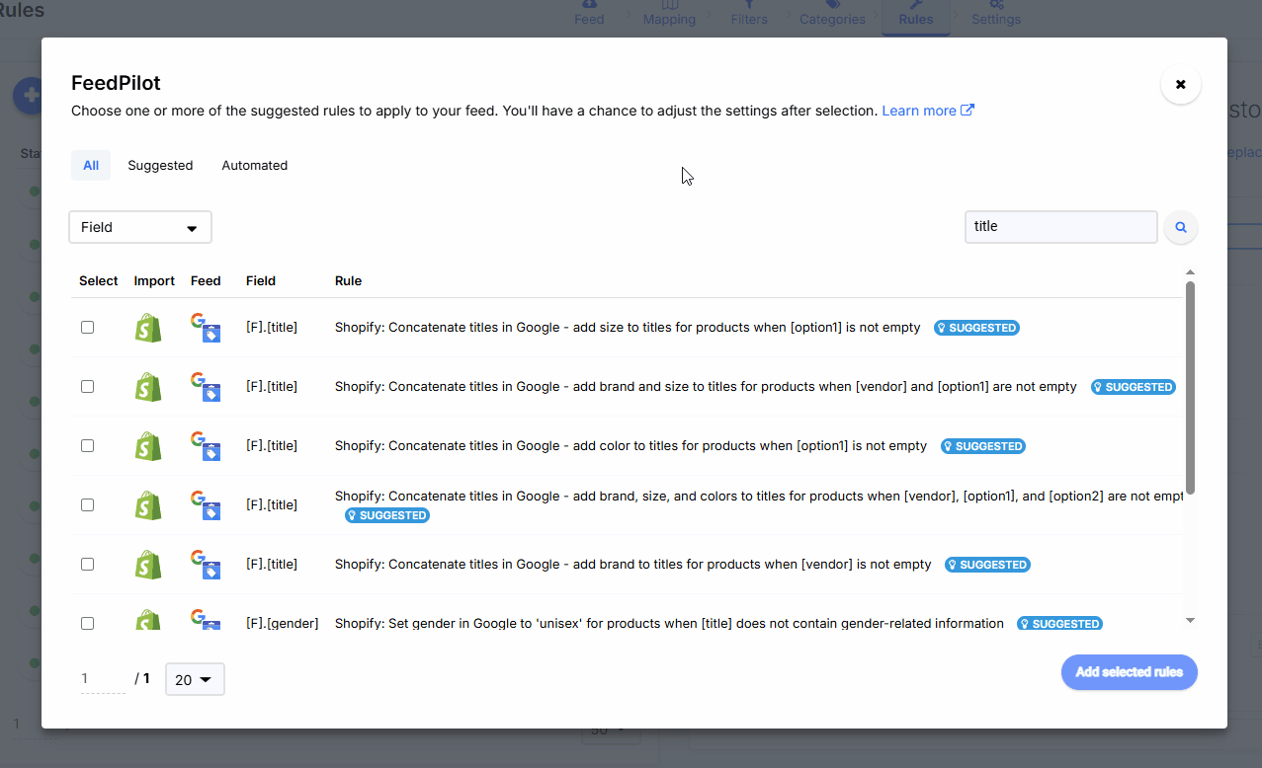Click the magnifier search icon button

1180,227
